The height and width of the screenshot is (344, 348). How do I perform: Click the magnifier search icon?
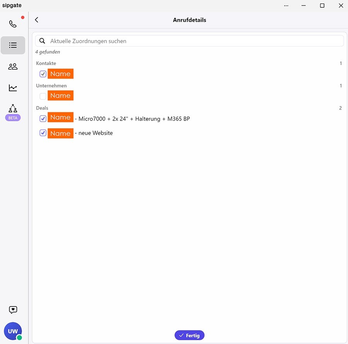[x=42, y=41]
